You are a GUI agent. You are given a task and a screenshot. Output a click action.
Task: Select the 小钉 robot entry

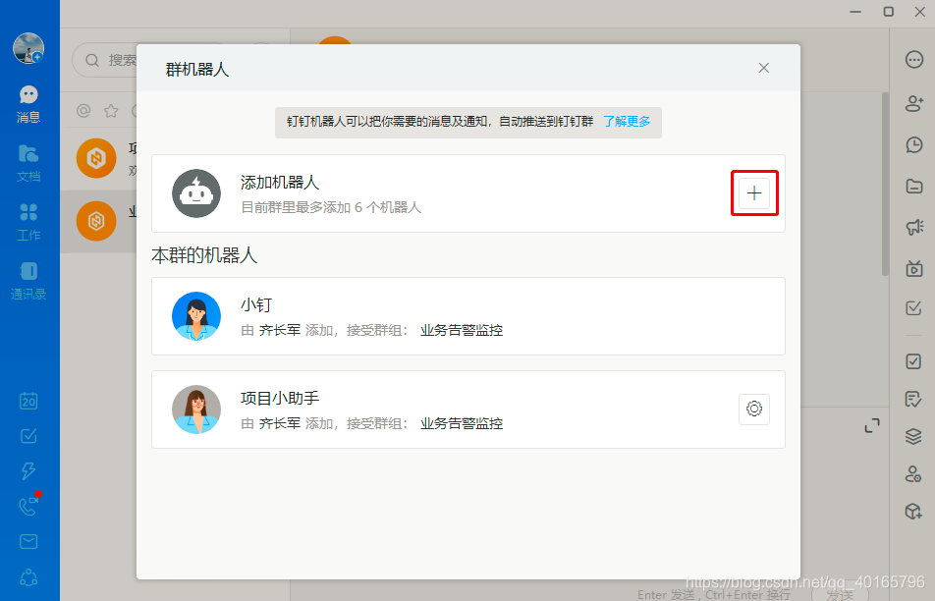468,316
